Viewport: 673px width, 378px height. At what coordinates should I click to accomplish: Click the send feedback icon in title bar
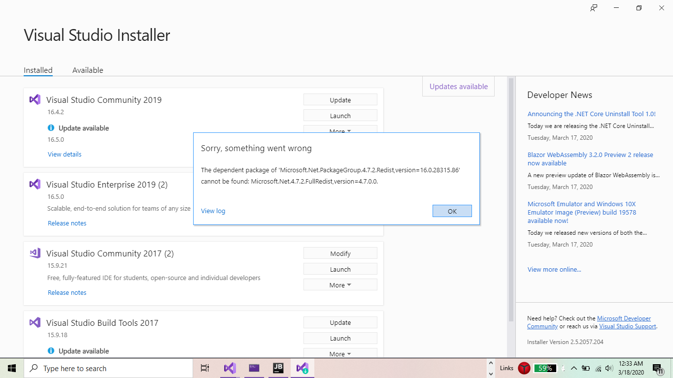tap(594, 8)
